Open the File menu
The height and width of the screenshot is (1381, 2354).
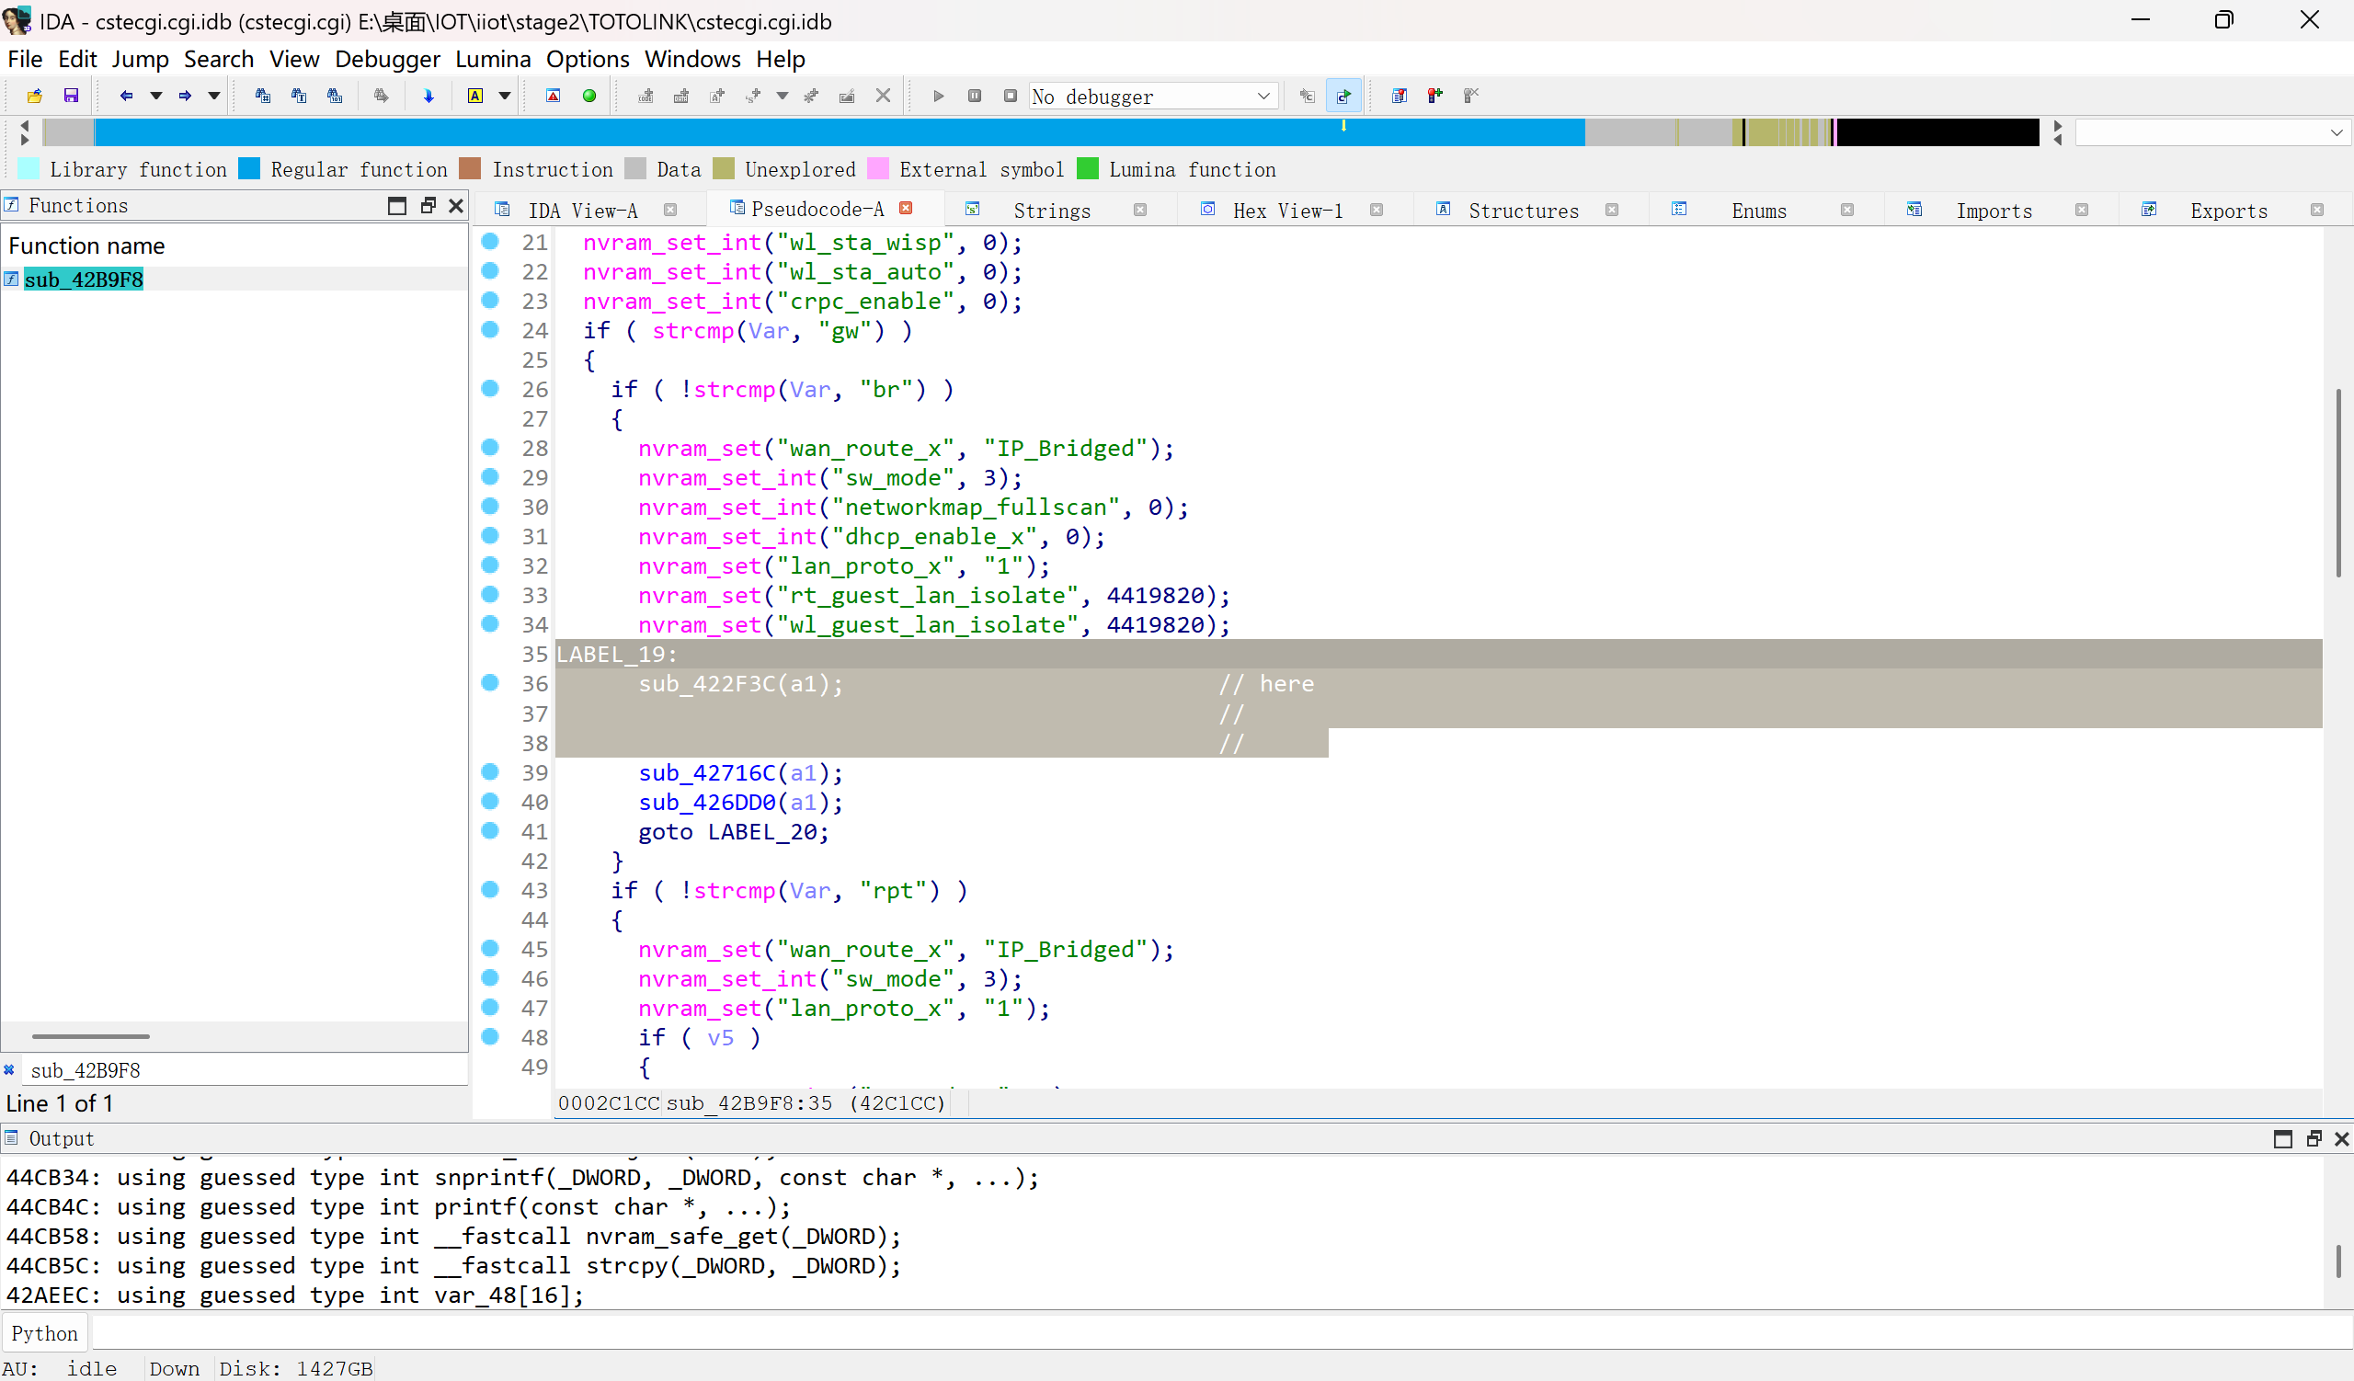click(25, 59)
